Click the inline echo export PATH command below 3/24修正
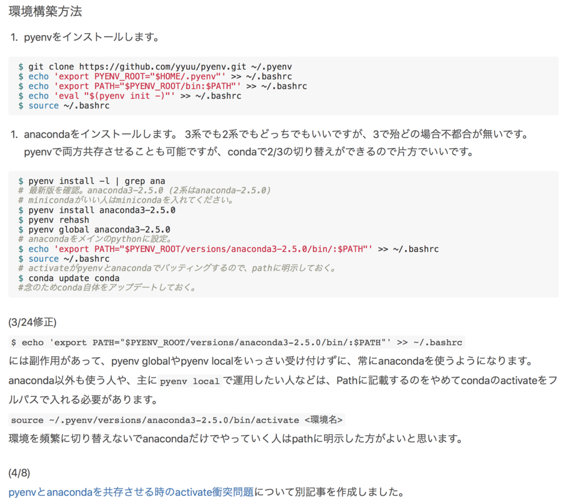The width and height of the screenshot is (564, 502). click(x=237, y=342)
